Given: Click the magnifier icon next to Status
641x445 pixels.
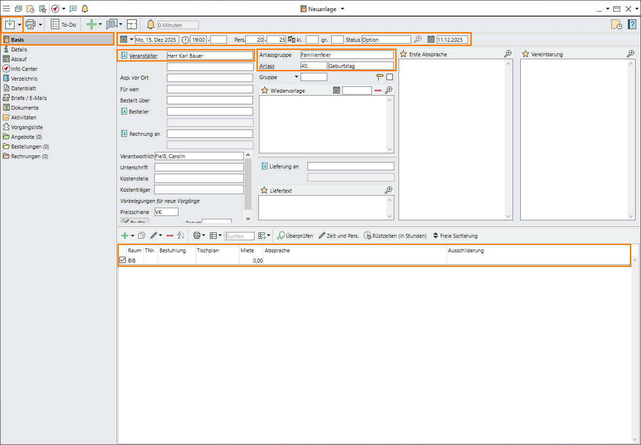Looking at the screenshot, I should click(x=417, y=40).
